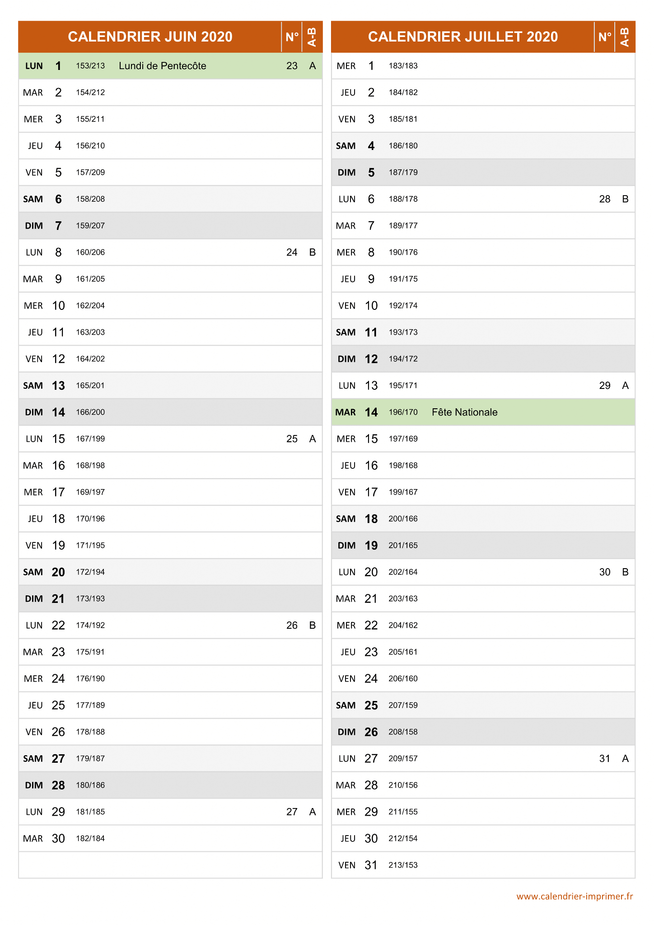Image resolution: width=654 pixels, height=925 pixels.
Task: Click the CALENDRIER JUILLET 2020 header
Action: pos(463,37)
